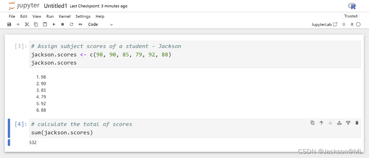Save the notebook with the floppy disk icon

pyautogui.click(x=9, y=24)
